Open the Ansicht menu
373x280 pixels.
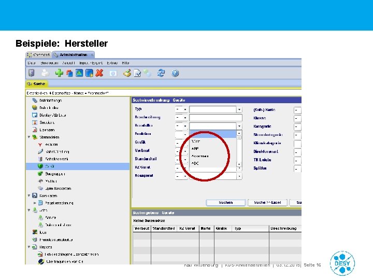(68, 63)
